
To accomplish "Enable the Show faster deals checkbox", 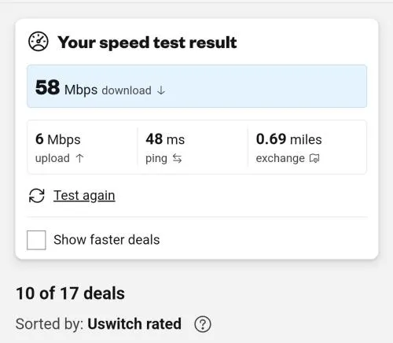I will 36,240.
